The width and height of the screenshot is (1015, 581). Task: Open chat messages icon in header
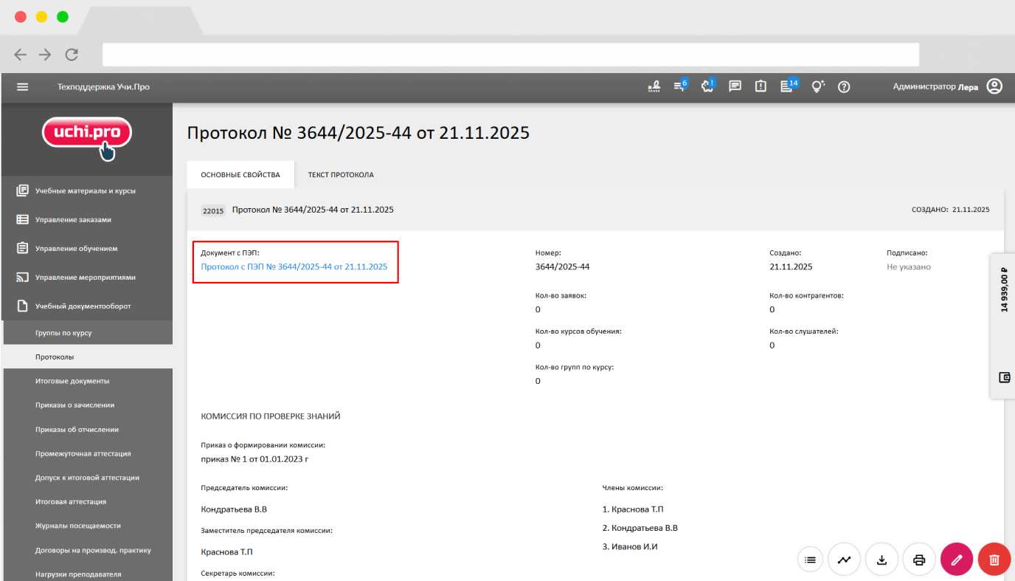click(x=735, y=86)
